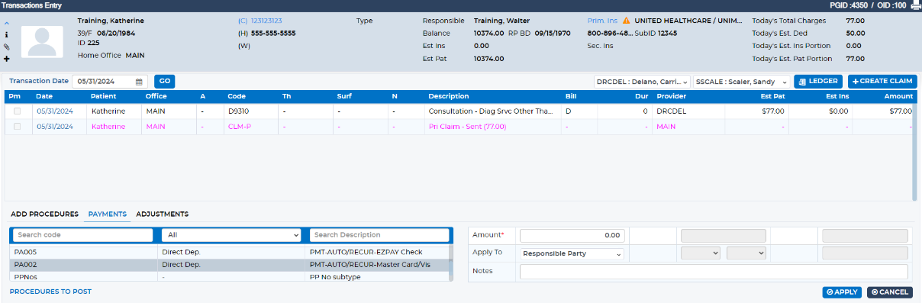Click the plus icon beside patient photo

(7, 58)
